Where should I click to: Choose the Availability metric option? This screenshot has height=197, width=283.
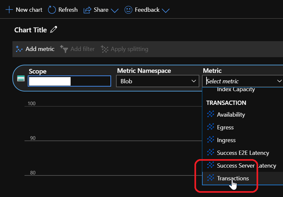(231, 115)
